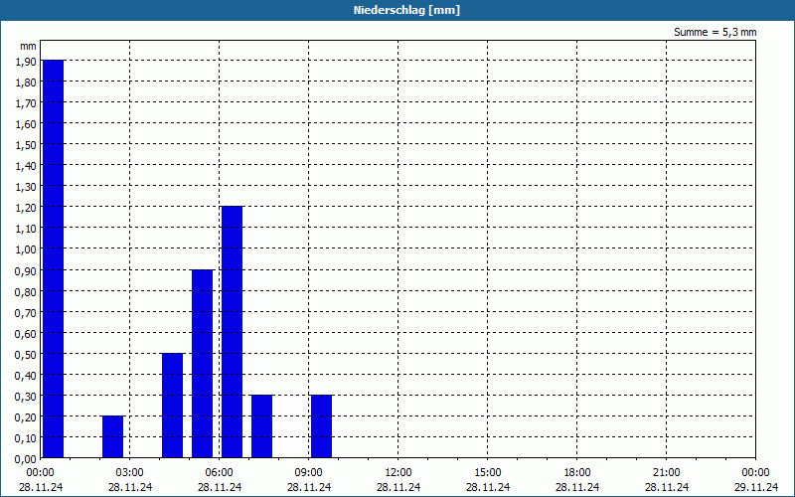The image size is (795, 497).
Task: Select the 1,90 mm bar at 00:00
Action: (54, 258)
